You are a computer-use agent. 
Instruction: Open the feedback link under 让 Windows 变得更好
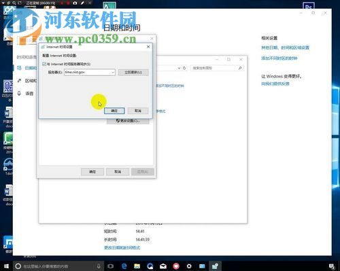click(x=275, y=84)
